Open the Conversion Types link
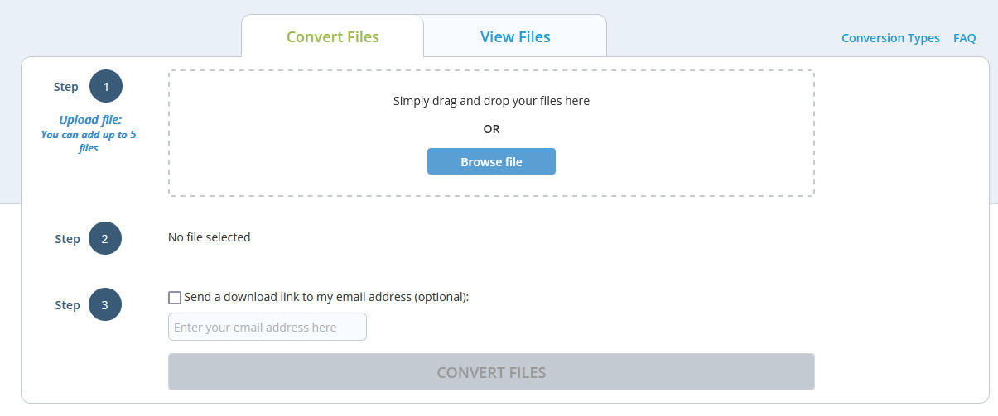Screen dimensions: 998x416 point(890,38)
